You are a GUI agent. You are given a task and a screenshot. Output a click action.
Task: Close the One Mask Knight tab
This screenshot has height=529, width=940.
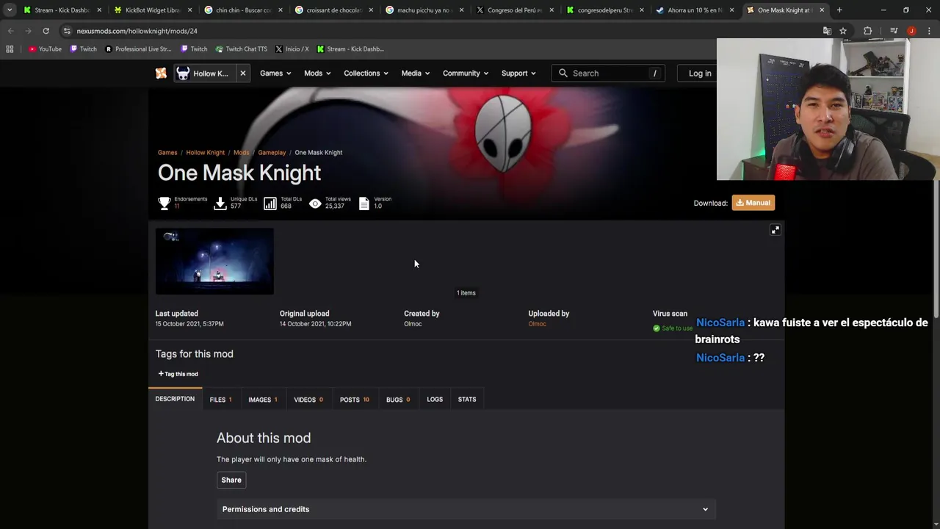click(822, 10)
